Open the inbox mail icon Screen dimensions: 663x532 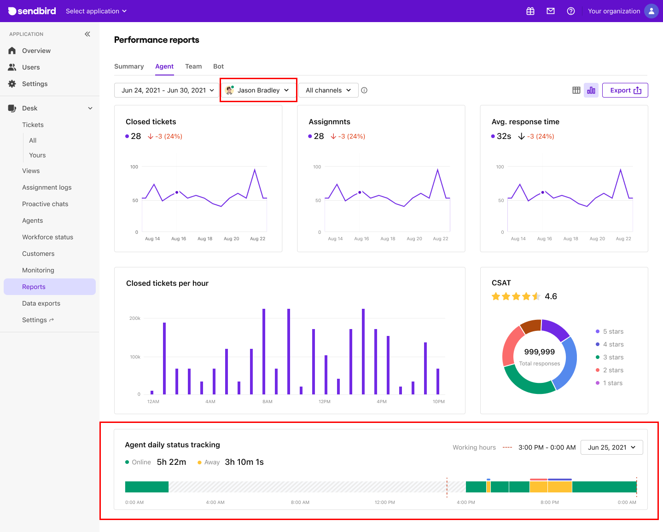coord(550,11)
